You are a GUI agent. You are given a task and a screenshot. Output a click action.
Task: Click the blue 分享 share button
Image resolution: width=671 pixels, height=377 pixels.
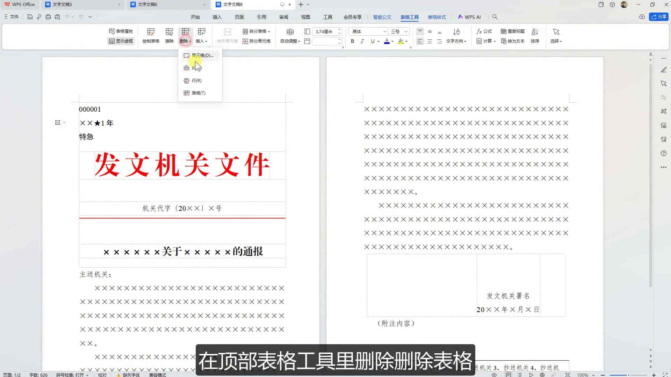659,16
